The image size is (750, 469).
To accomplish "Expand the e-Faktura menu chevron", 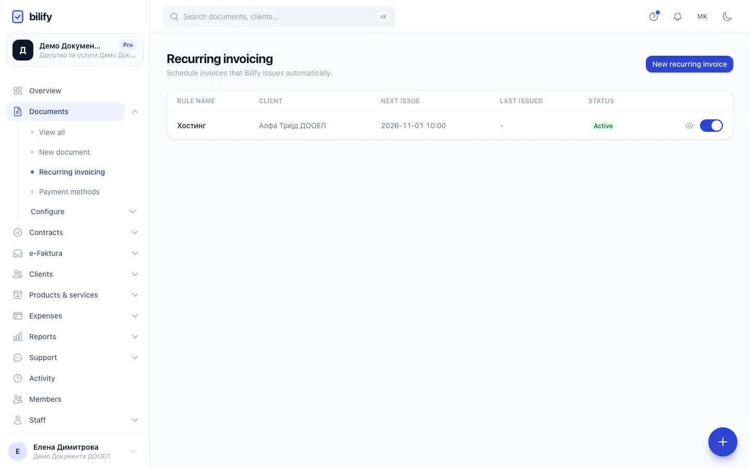I will [x=135, y=253].
